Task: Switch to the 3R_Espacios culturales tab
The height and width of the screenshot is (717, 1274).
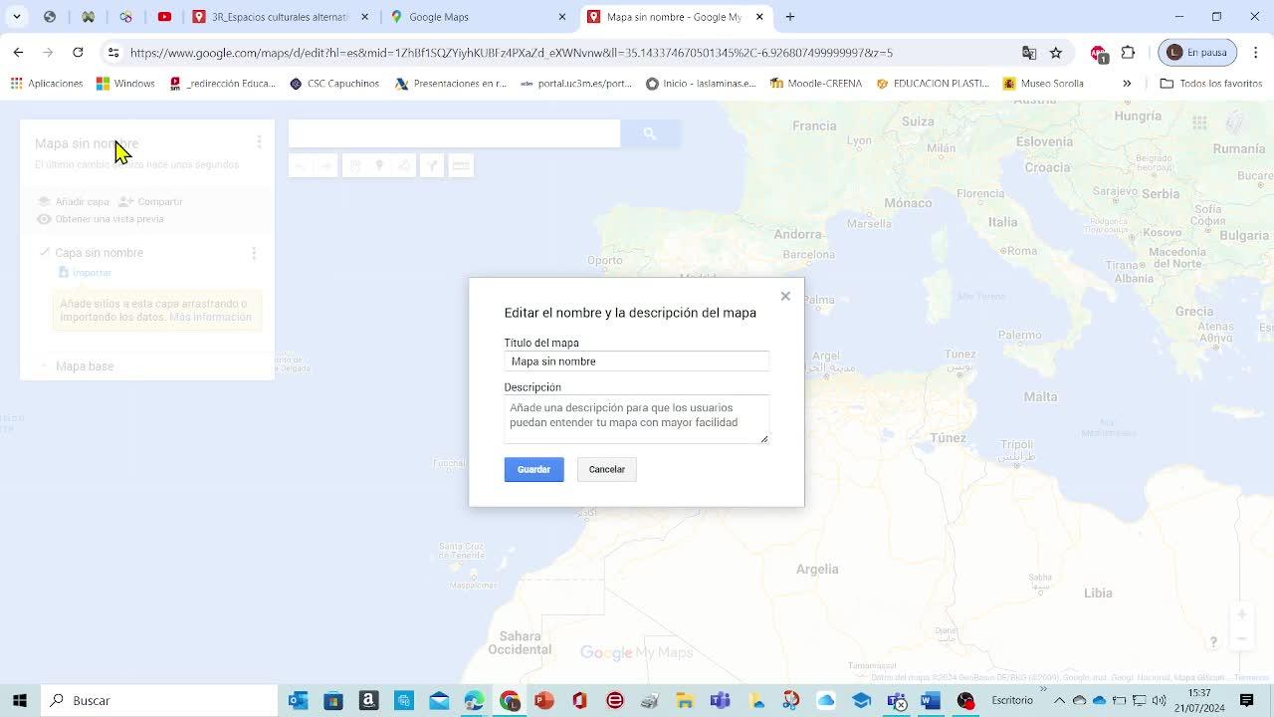Action: pyautogui.click(x=282, y=17)
